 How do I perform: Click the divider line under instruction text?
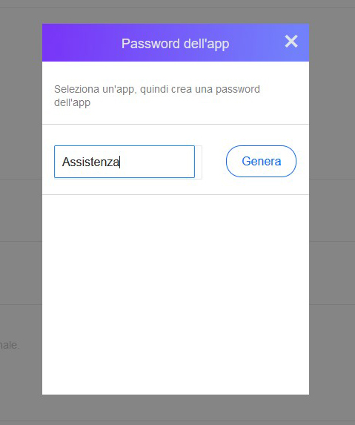coord(176,125)
